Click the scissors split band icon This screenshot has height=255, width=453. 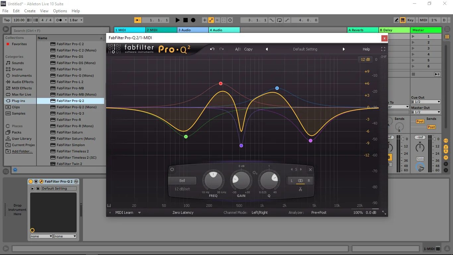[300, 189]
